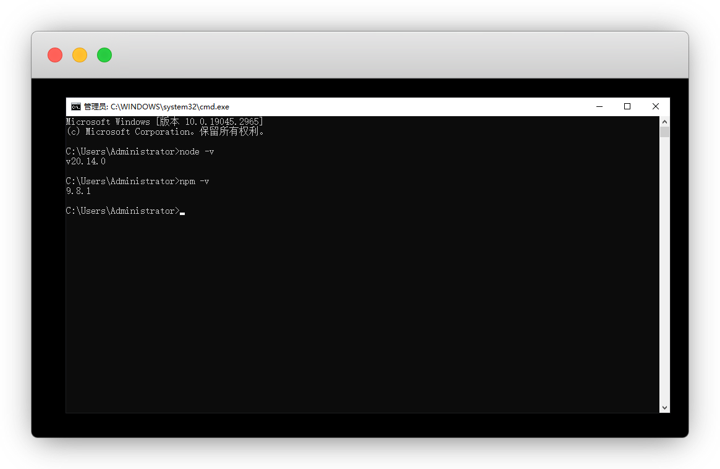
Task: Click the yellow minimize dot in the outer frame
Action: [x=80, y=55]
